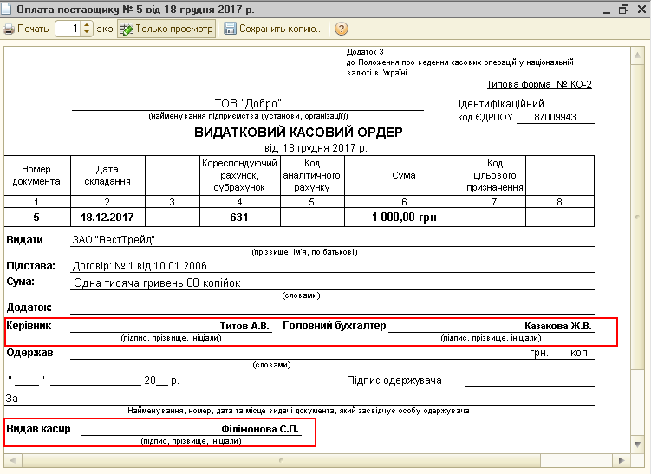Click the Сохранить копию floppy disk icon
The width and height of the screenshot is (651, 474).
[x=230, y=29]
